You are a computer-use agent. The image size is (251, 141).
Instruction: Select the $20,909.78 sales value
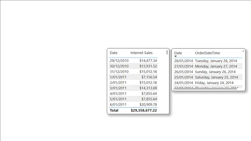(148, 105)
